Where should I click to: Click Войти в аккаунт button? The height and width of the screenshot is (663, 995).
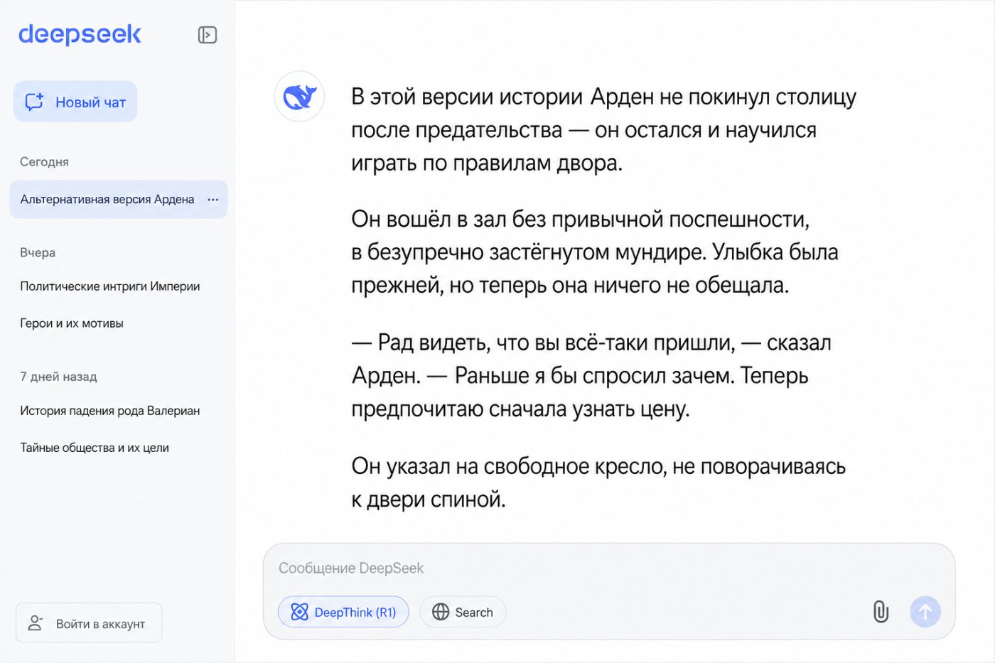[89, 623]
